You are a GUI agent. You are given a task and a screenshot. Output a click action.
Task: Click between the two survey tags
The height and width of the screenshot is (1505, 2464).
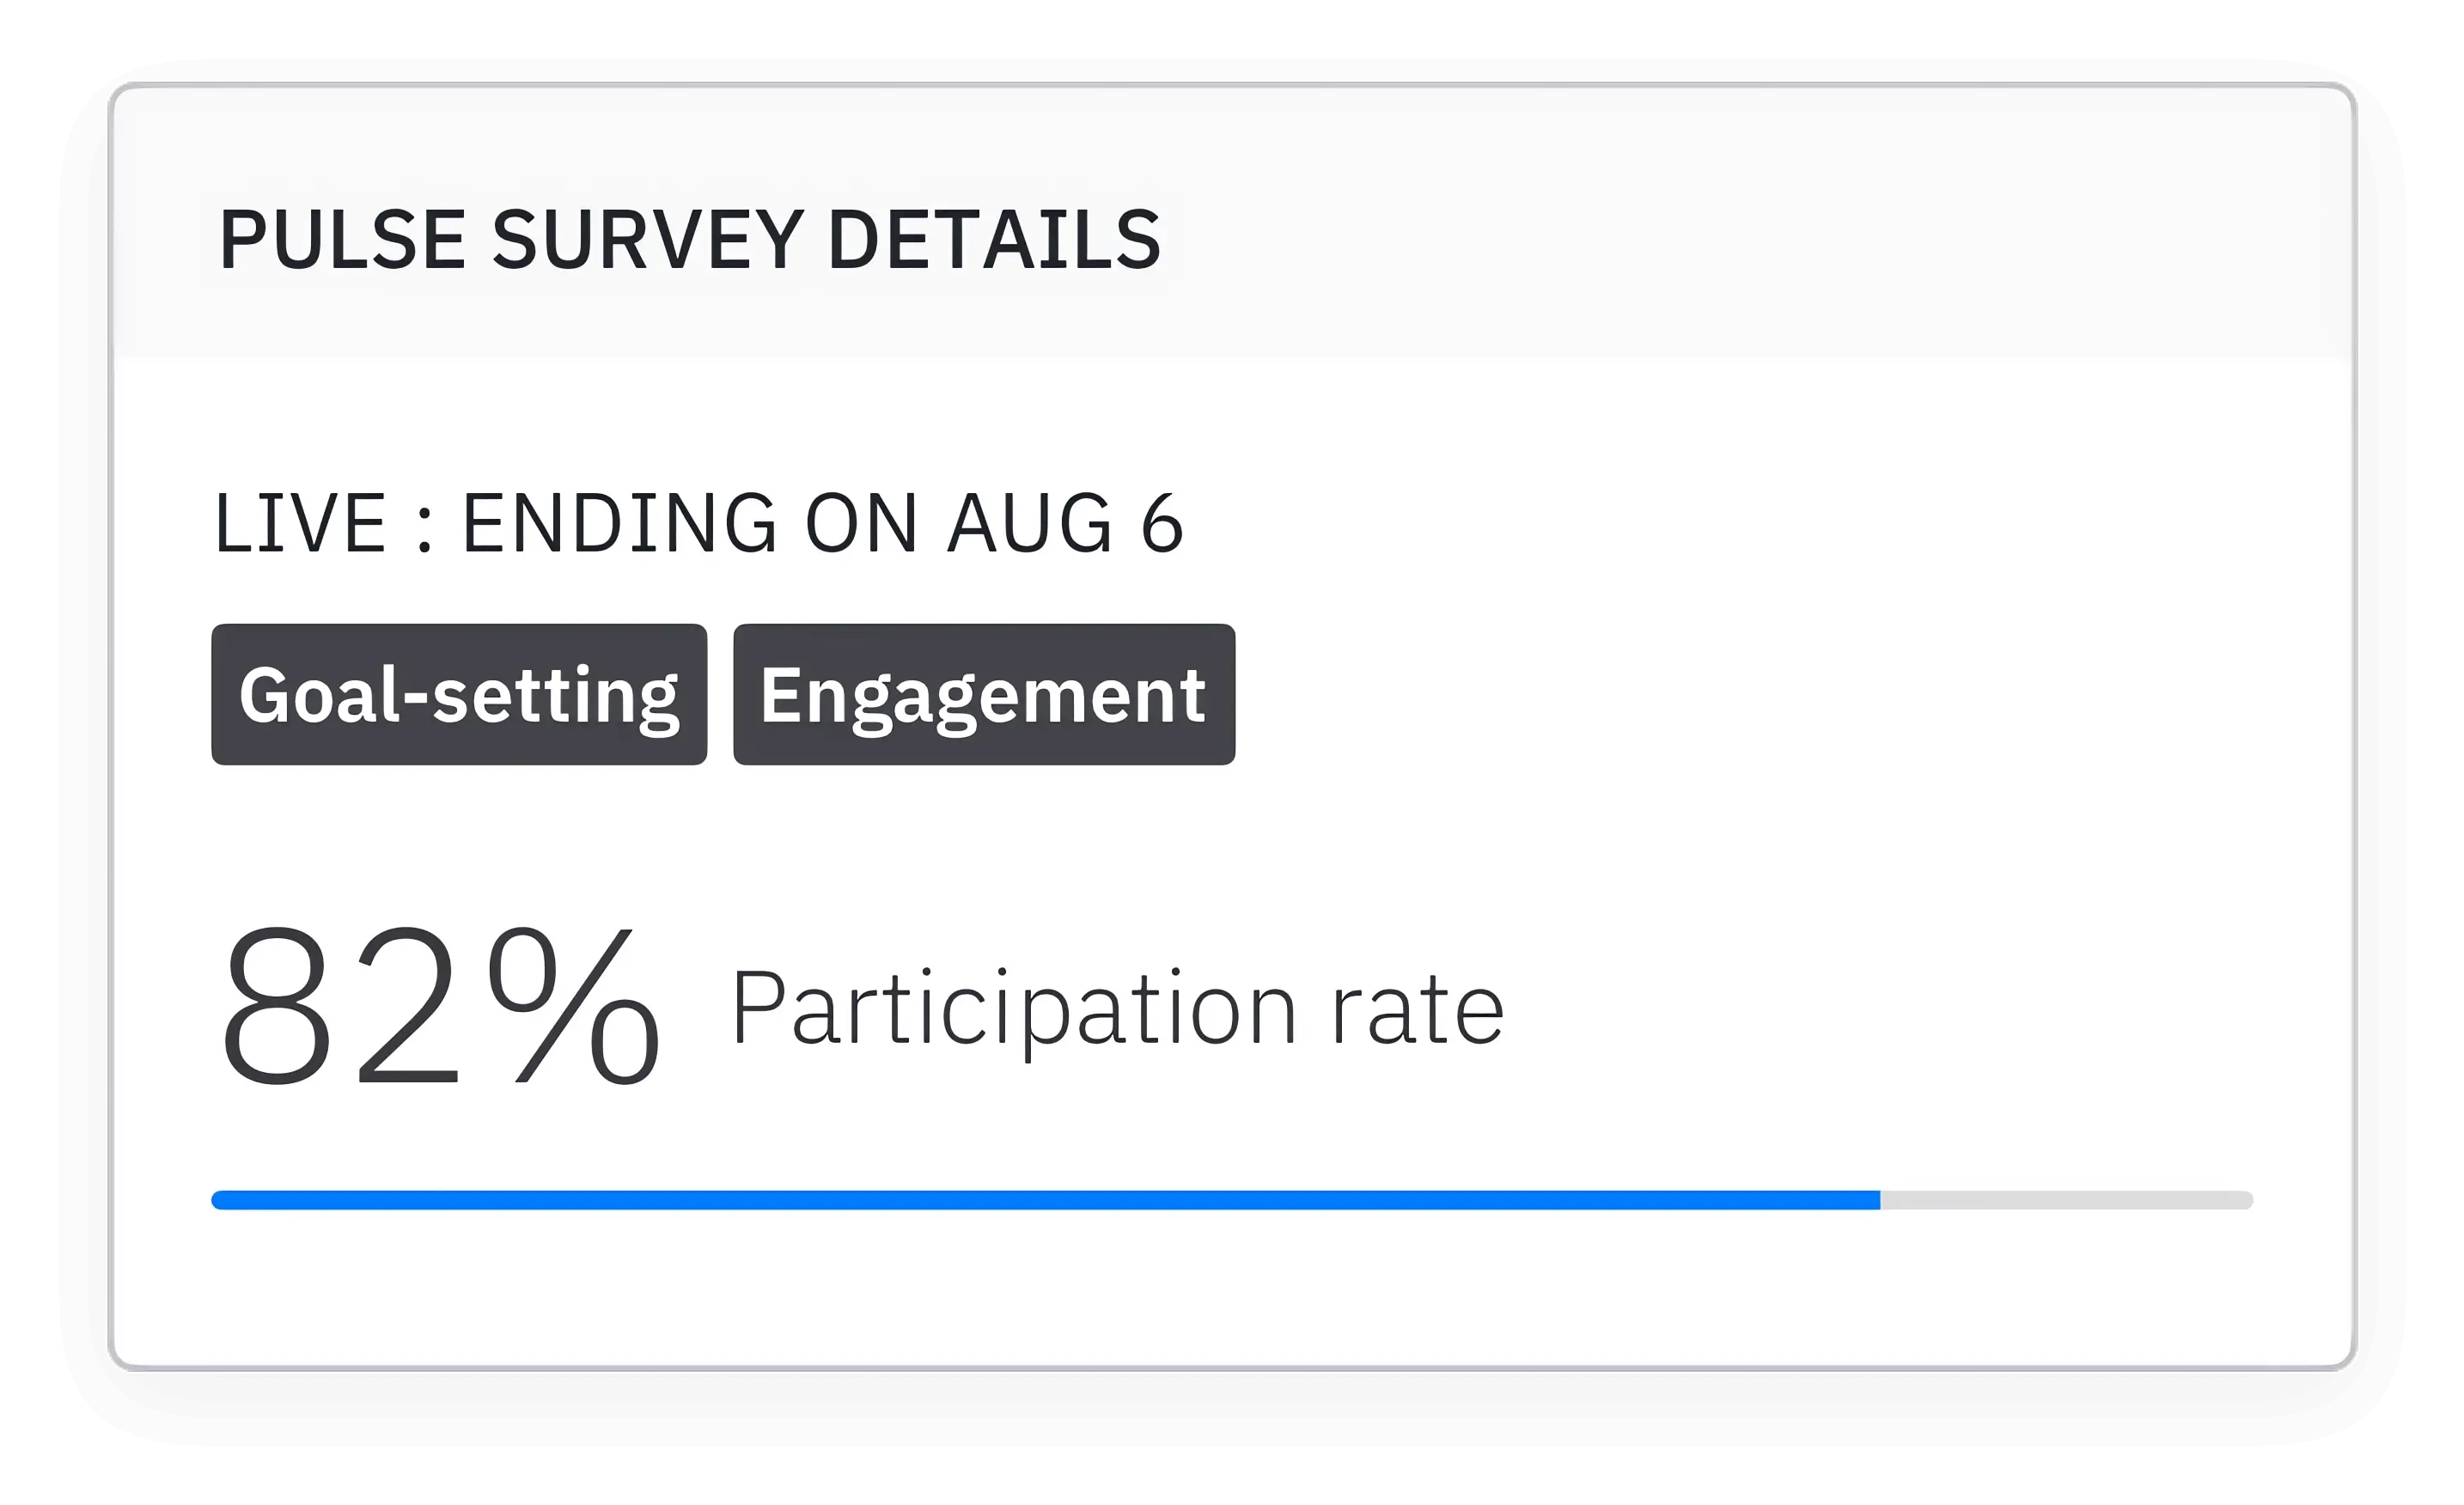tap(719, 696)
